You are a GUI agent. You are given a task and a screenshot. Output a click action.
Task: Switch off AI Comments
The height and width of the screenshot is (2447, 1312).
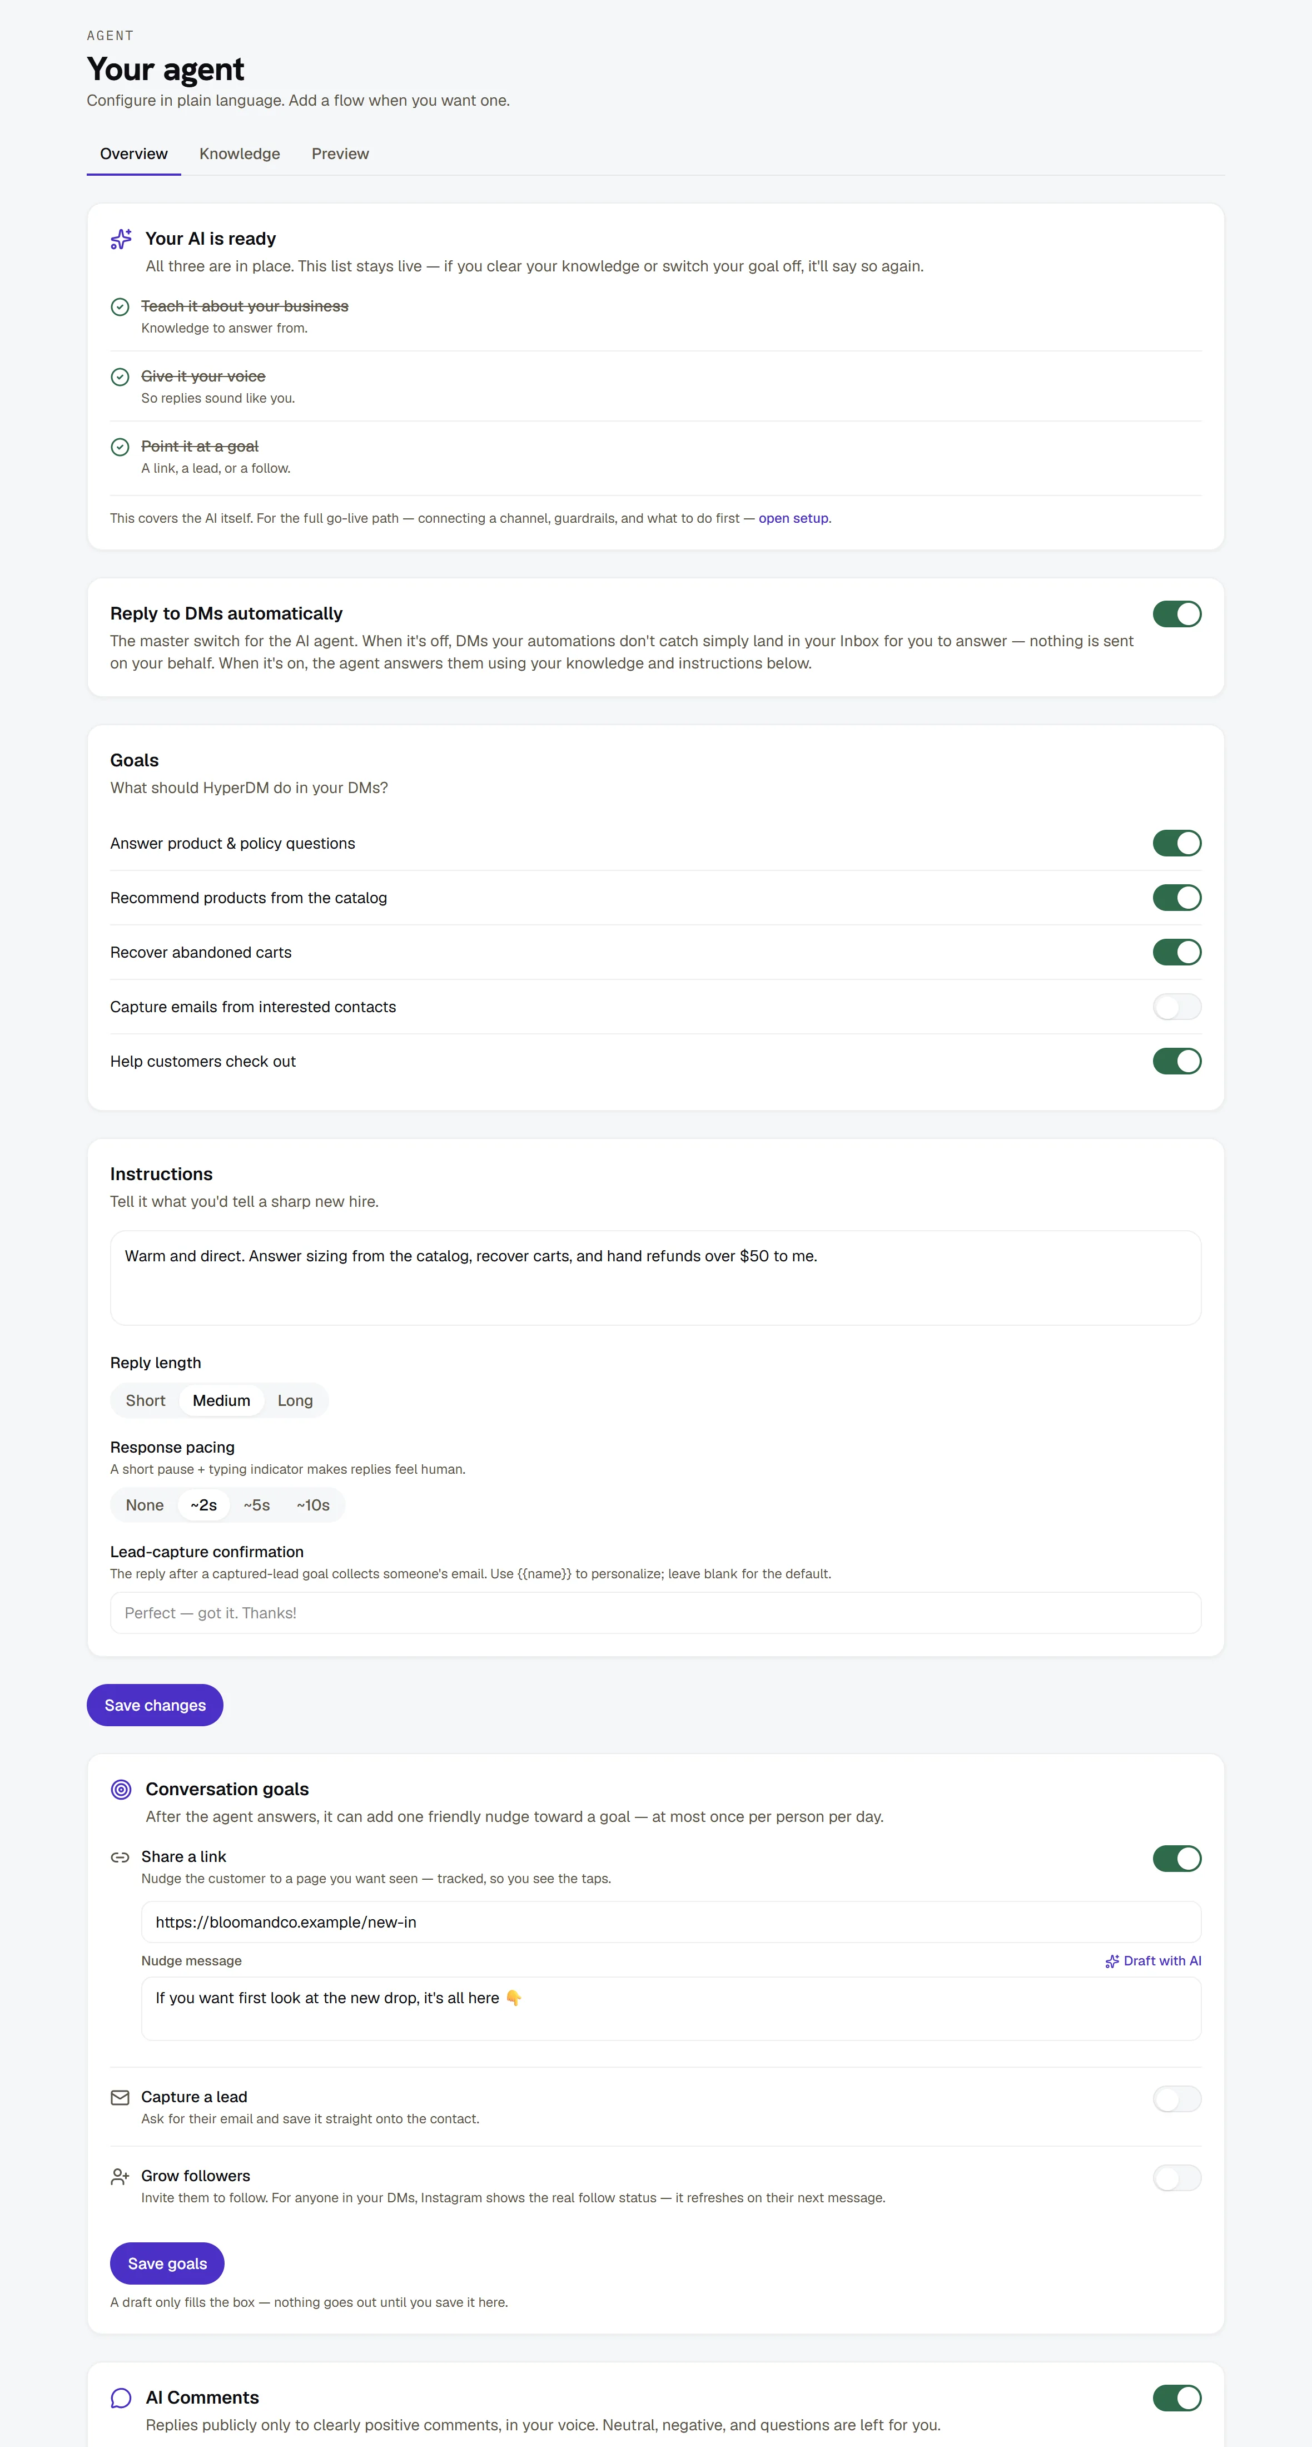click(1176, 2398)
